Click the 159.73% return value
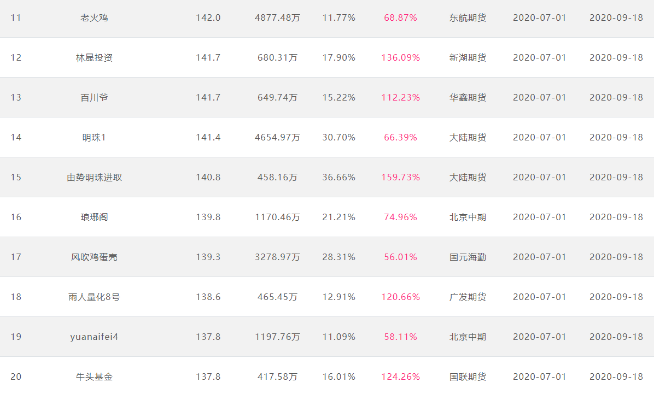The height and width of the screenshot is (394, 654). (400, 178)
